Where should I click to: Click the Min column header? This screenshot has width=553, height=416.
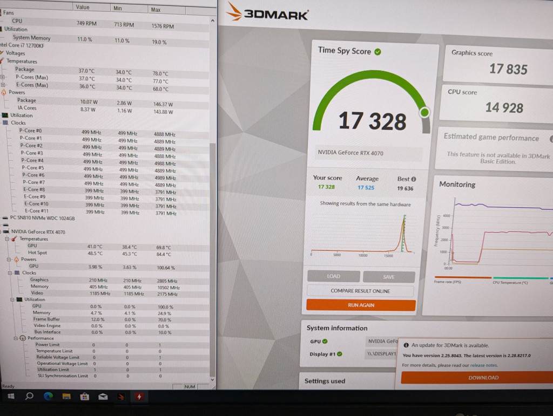pos(130,8)
